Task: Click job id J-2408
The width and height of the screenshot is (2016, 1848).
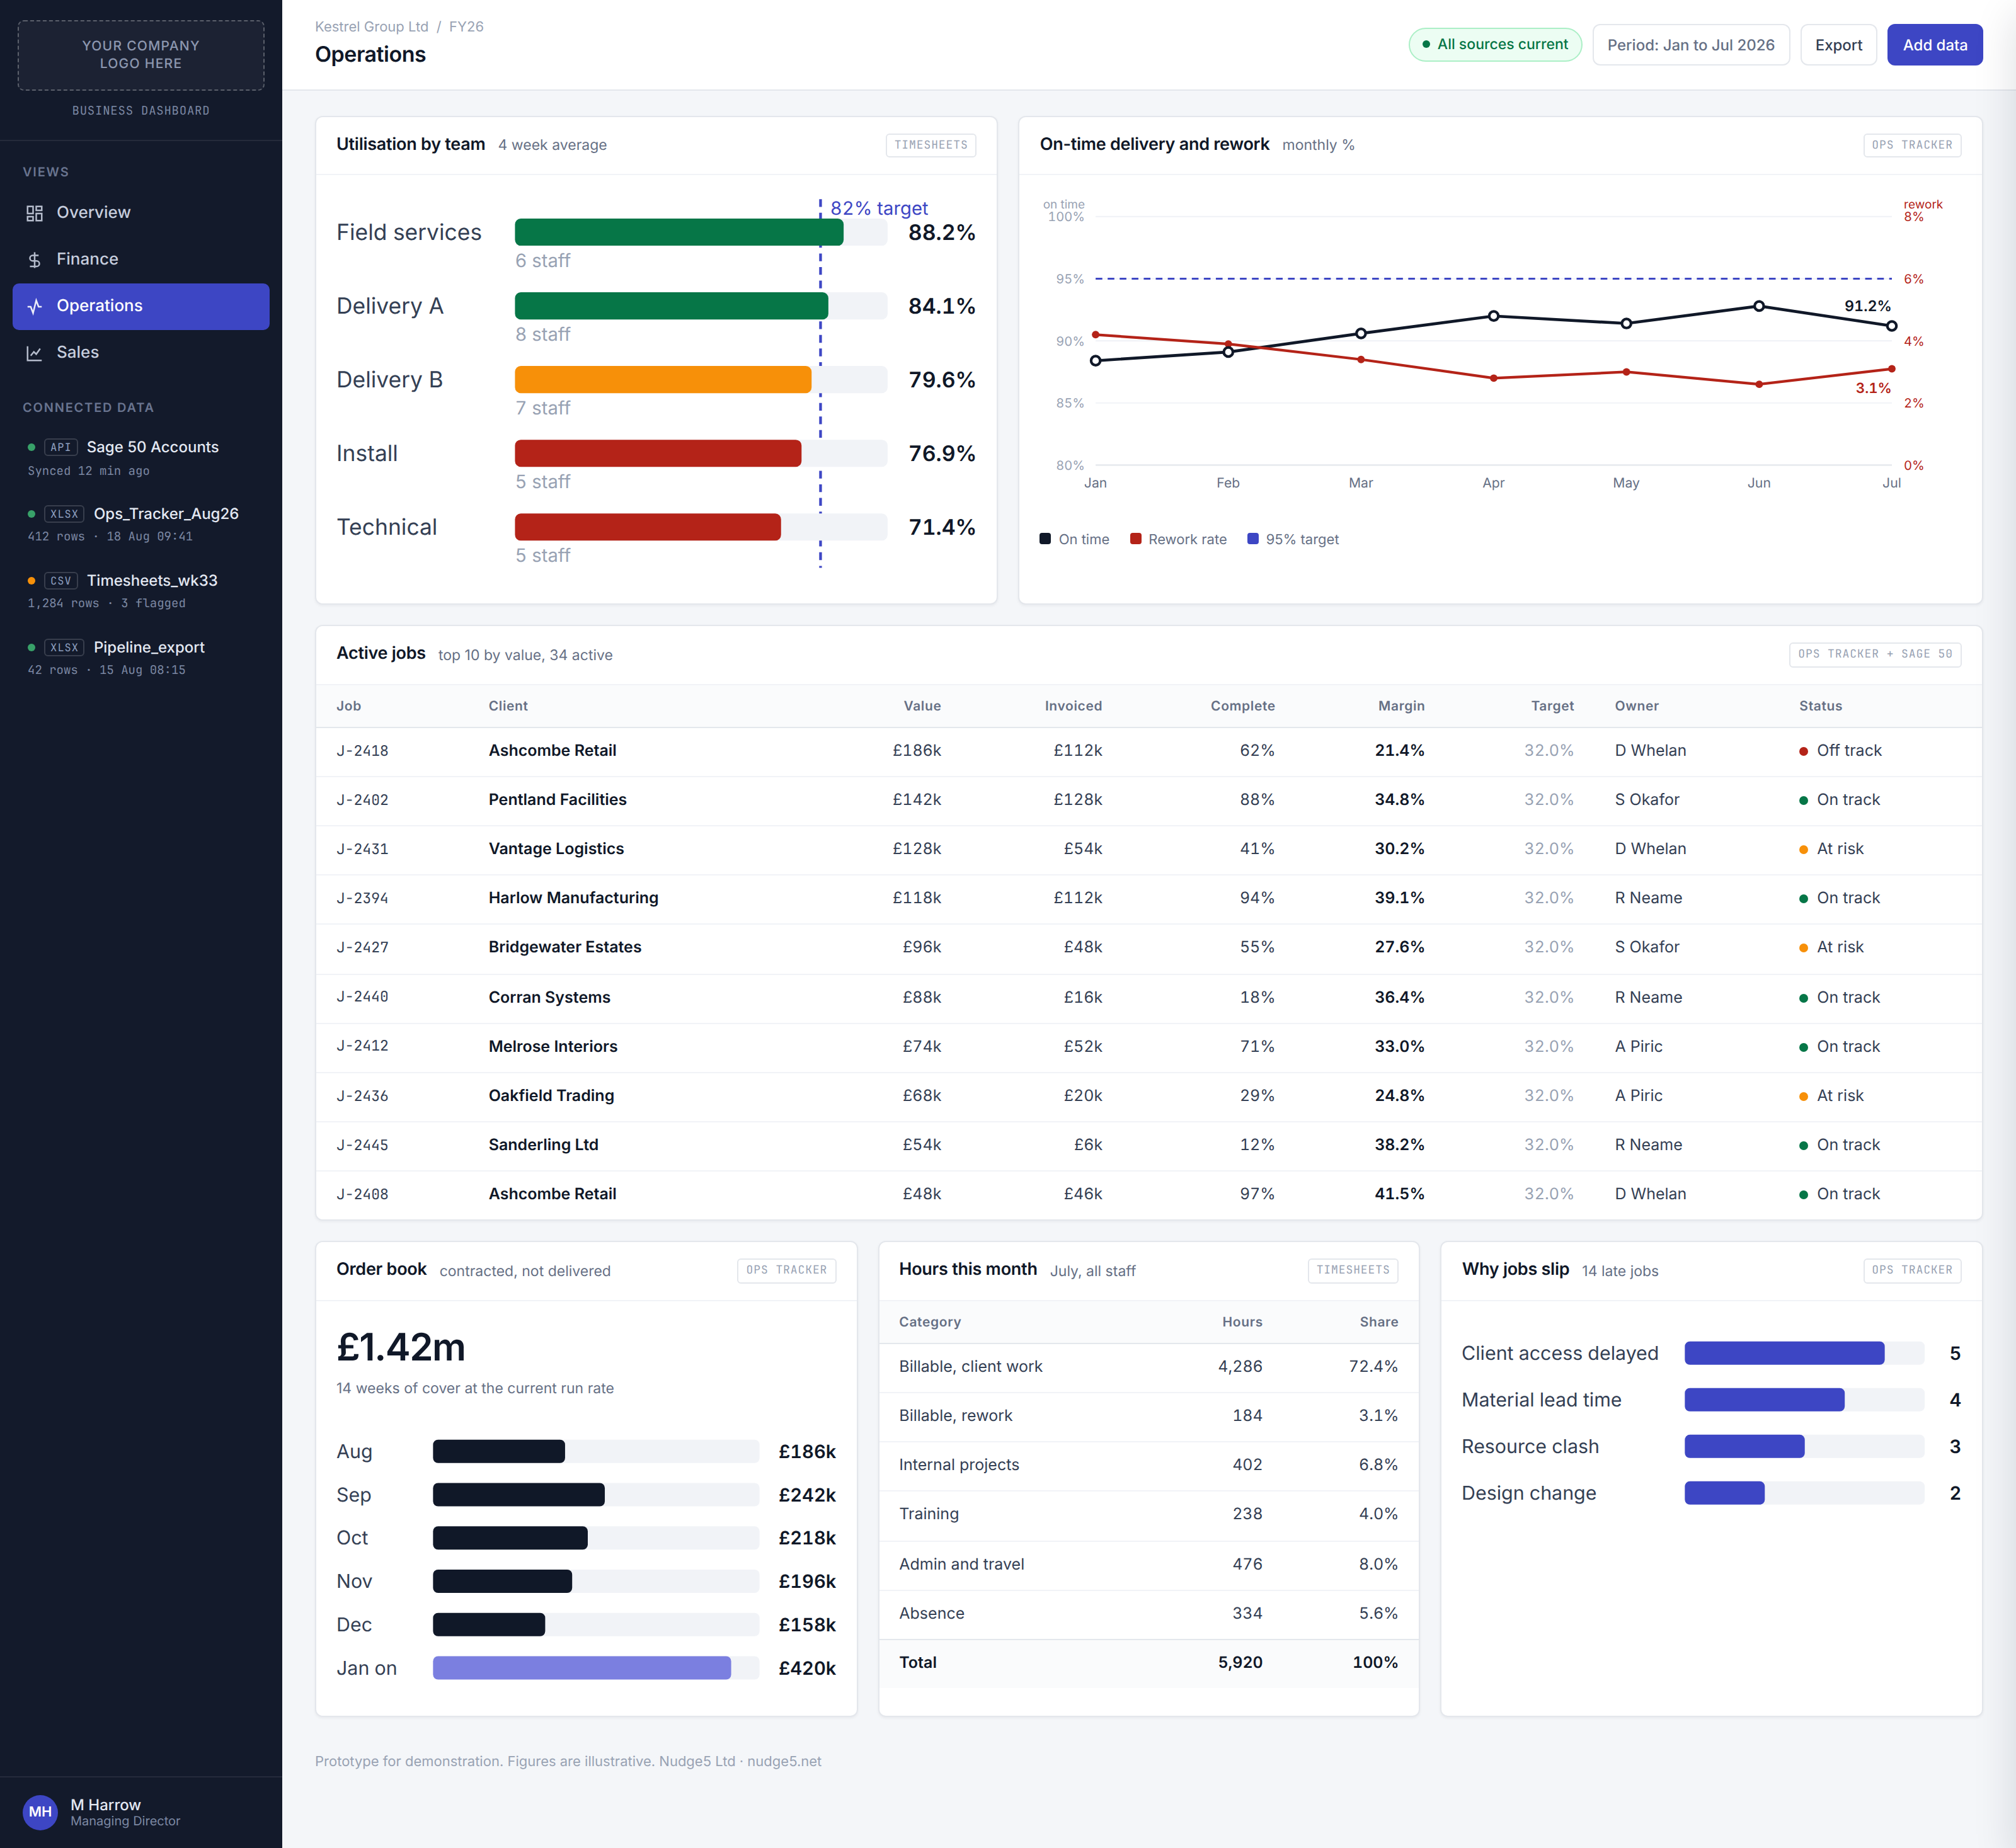Action: tap(362, 1194)
